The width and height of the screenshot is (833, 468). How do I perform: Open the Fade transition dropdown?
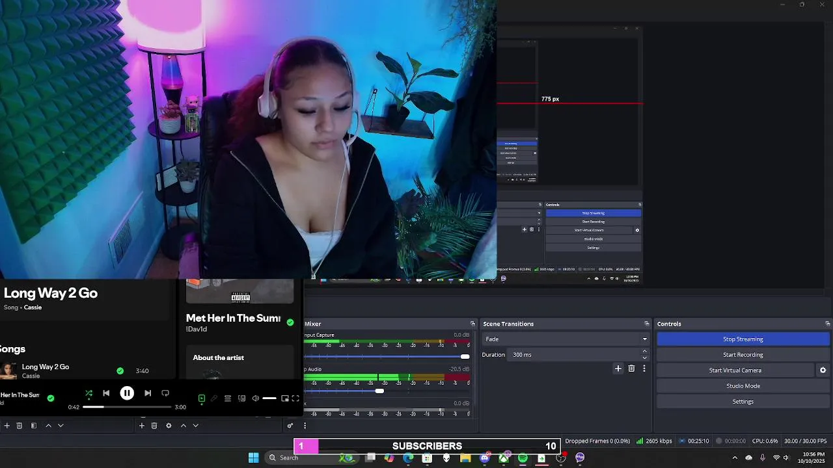[566, 339]
